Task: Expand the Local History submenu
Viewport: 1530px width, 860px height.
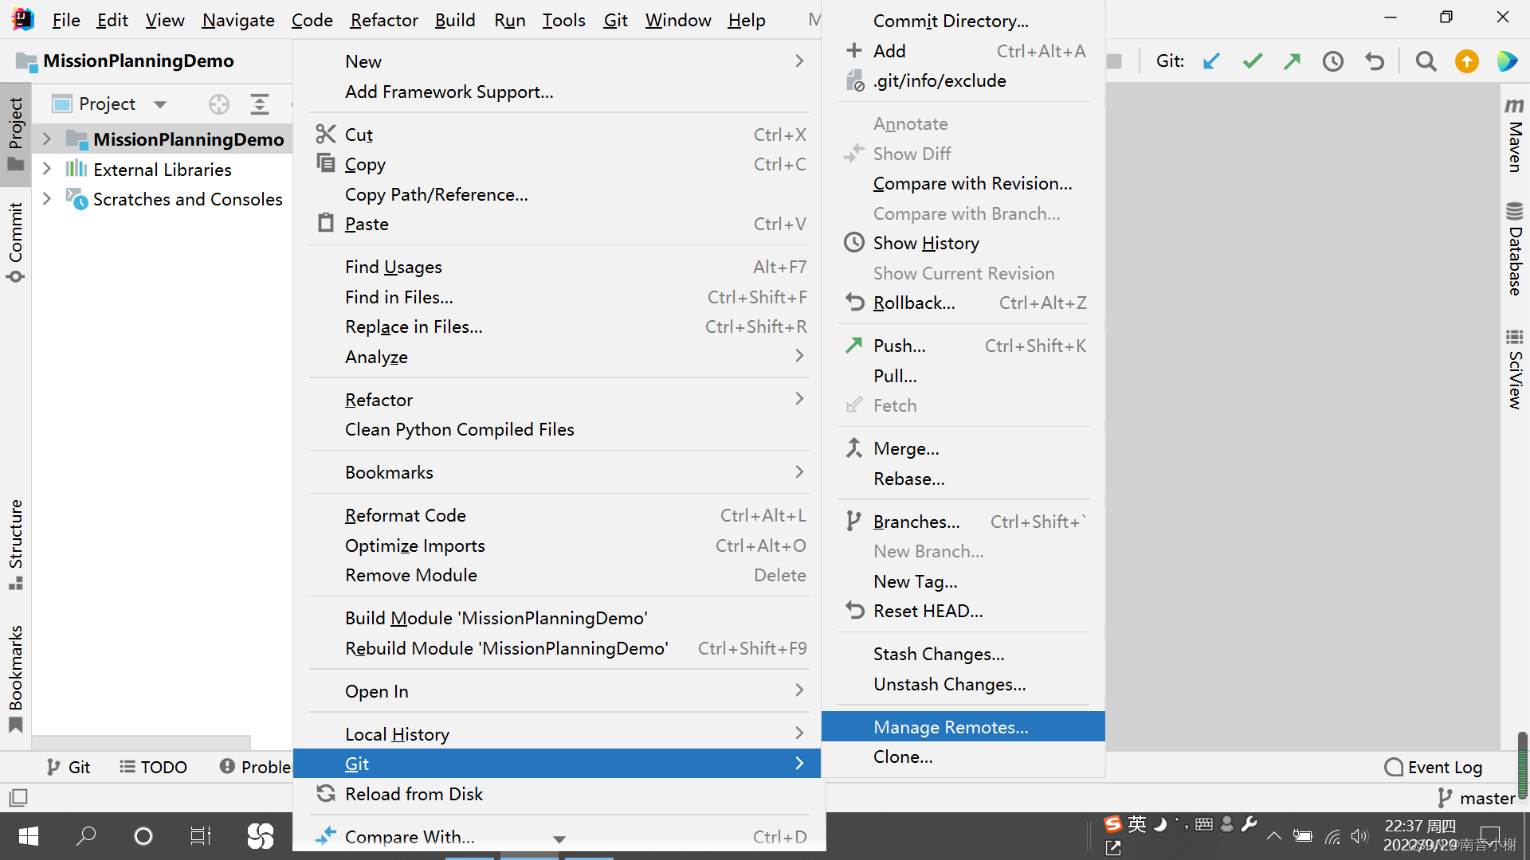Action: 558,734
